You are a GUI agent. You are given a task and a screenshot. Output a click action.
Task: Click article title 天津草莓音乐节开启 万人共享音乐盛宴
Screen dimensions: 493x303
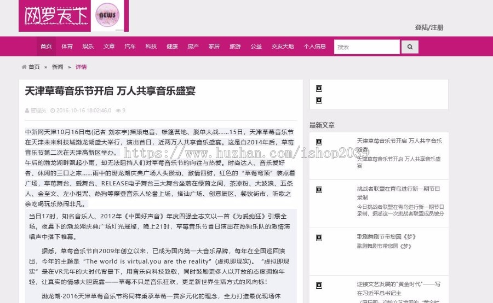pyautogui.click(x=110, y=91)
